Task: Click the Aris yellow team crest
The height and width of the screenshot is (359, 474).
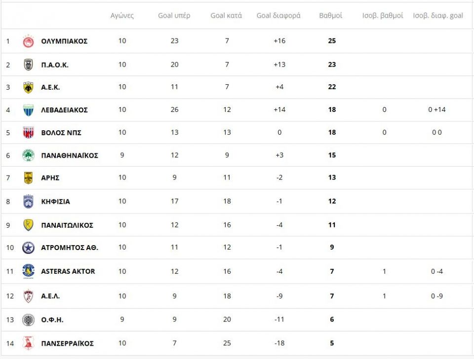Action: click(29, 178)
